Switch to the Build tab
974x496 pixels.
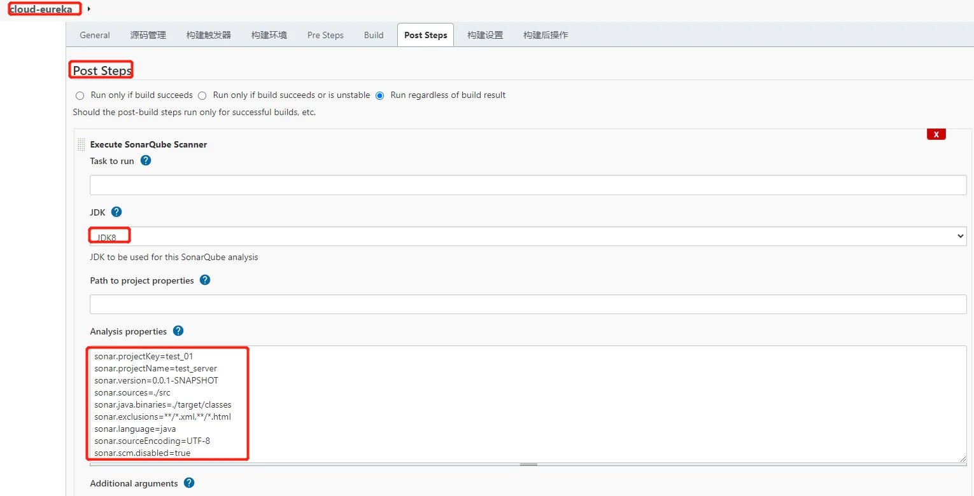[x=374, y=35]
